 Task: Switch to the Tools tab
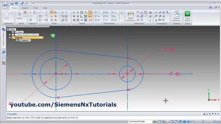tap(36, 8)
